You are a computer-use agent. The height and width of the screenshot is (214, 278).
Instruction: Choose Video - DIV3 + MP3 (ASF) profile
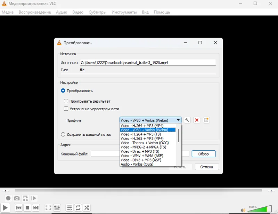148,160
